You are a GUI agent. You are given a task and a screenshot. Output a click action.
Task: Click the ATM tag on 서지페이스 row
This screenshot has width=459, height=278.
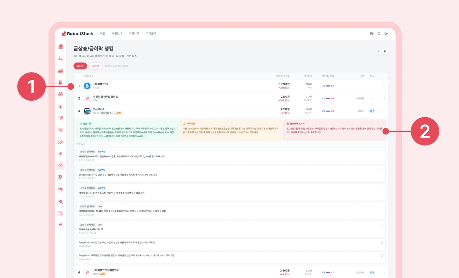(119, 113)
